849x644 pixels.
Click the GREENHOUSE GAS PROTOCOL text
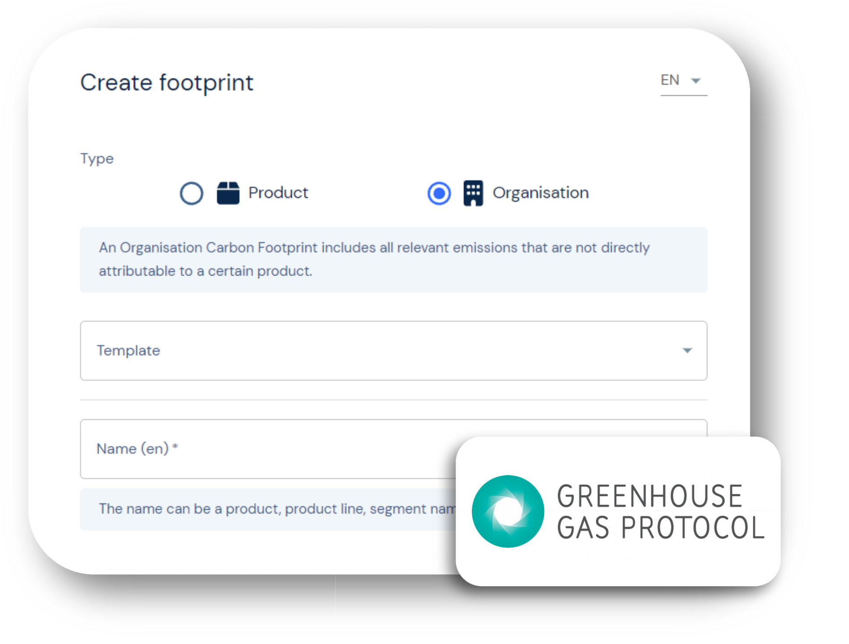coord(661,511)
